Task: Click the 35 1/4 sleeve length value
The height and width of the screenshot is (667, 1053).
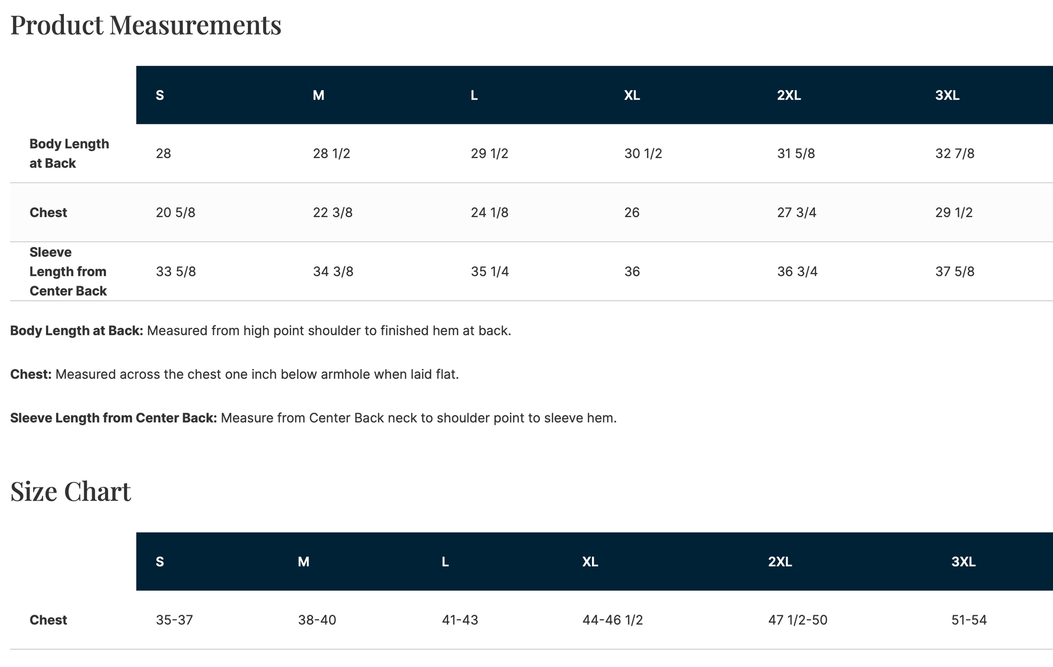Action: click(x=490, y=272)
